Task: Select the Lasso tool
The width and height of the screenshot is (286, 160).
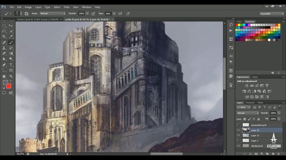Action: pyautogui.click(x=4, y=31)
